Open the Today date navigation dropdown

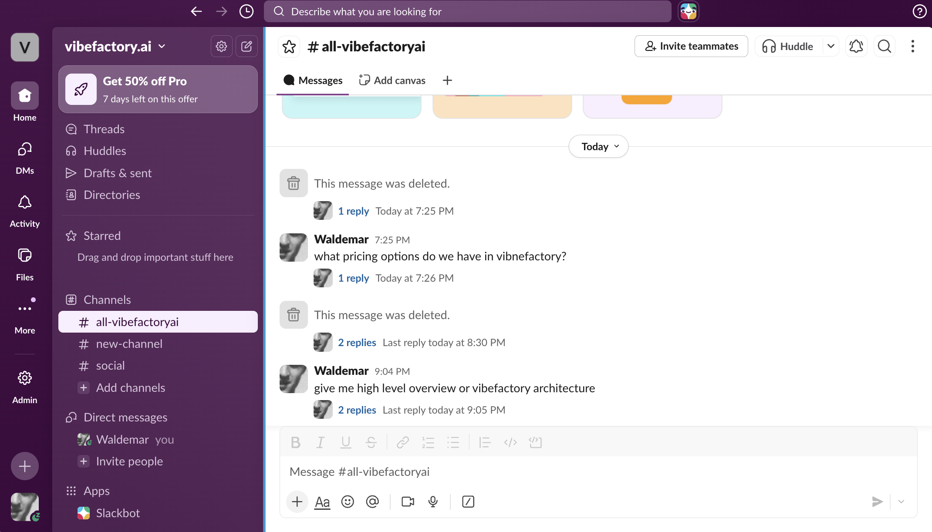pos(598,146)
